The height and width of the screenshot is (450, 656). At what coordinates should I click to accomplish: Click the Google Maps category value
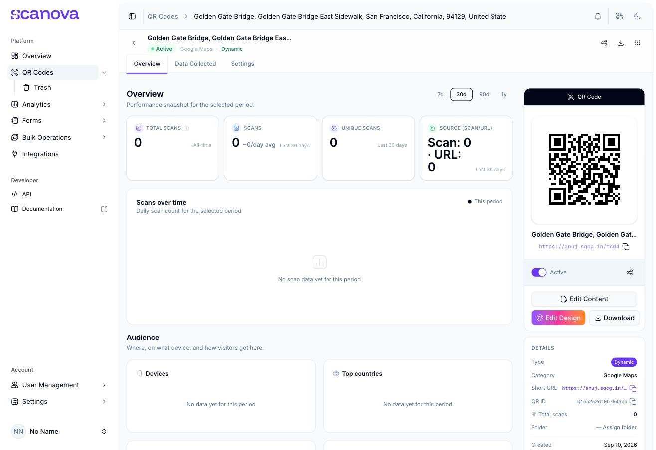pyautogui.click(x=620, y=375)
